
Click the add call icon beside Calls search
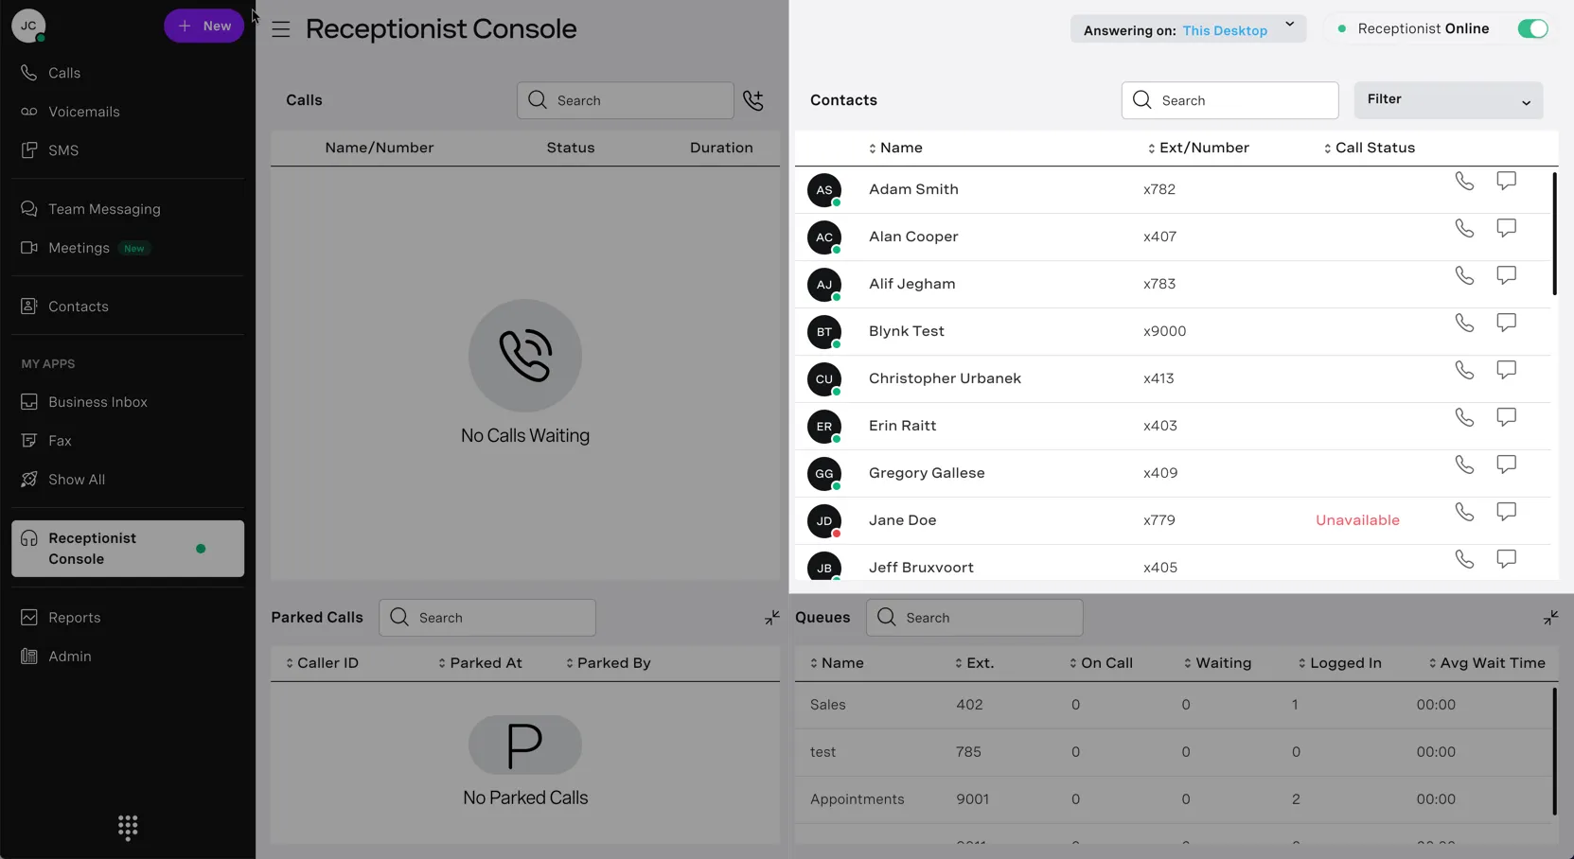(753, 100)
